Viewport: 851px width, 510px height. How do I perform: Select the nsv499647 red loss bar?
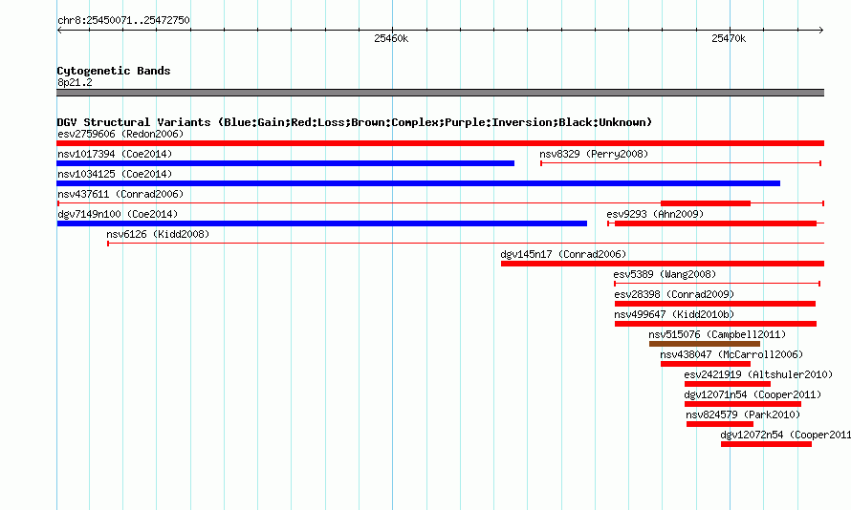715,324
